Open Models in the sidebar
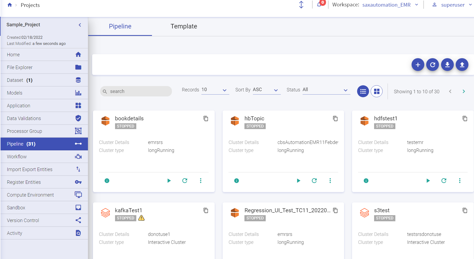 (44, 93)
